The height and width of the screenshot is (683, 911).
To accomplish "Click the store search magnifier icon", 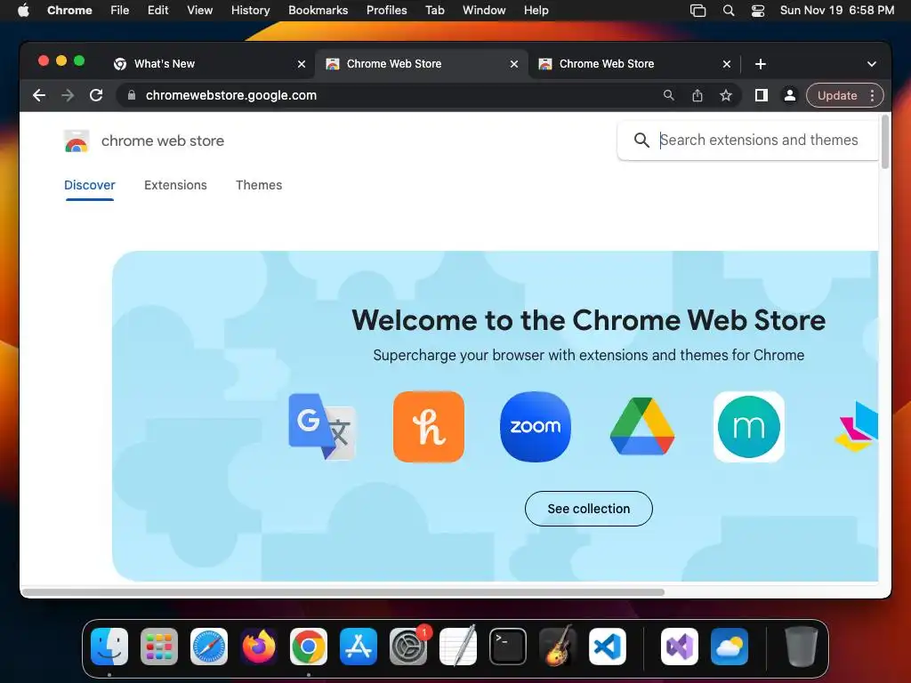I will click(641, 140).
